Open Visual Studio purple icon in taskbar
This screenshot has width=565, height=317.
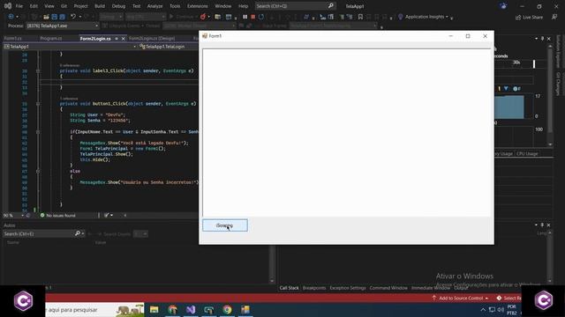[x=191, y=309]
